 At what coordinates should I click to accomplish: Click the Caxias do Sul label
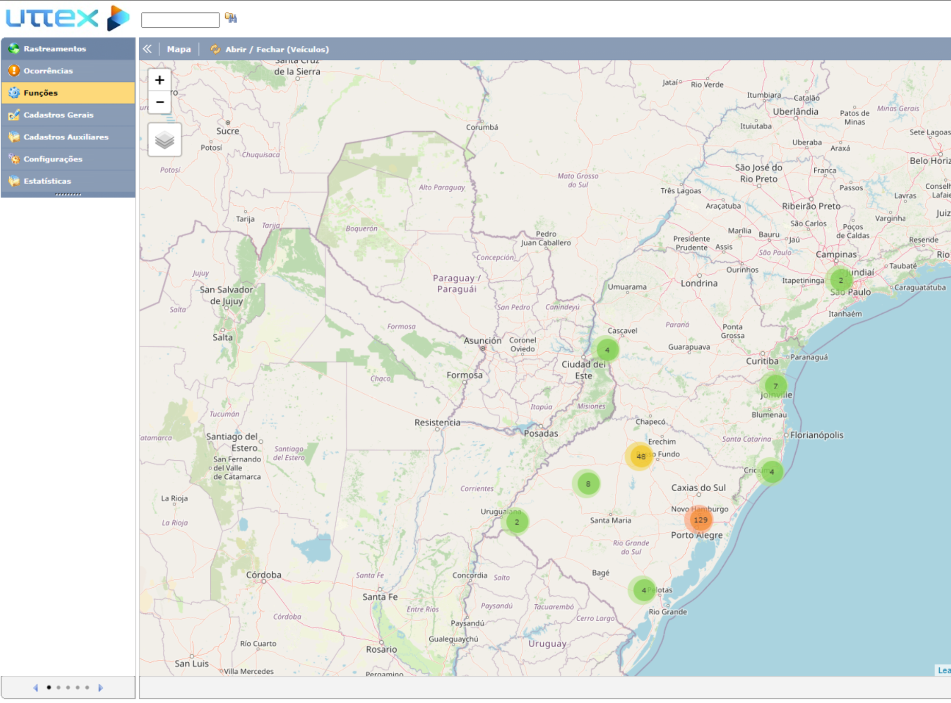[698, 488]
